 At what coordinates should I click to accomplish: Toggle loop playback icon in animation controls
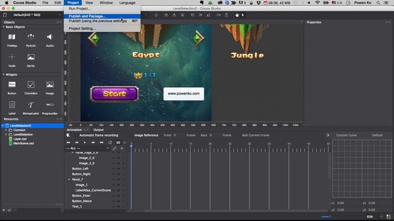(110, 142)
